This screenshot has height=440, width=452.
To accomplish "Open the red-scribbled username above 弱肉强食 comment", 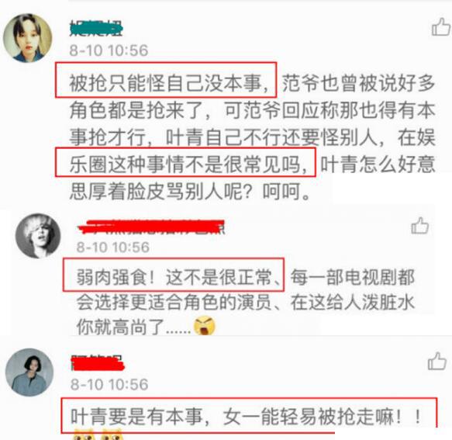I will (x=151, y=227).
